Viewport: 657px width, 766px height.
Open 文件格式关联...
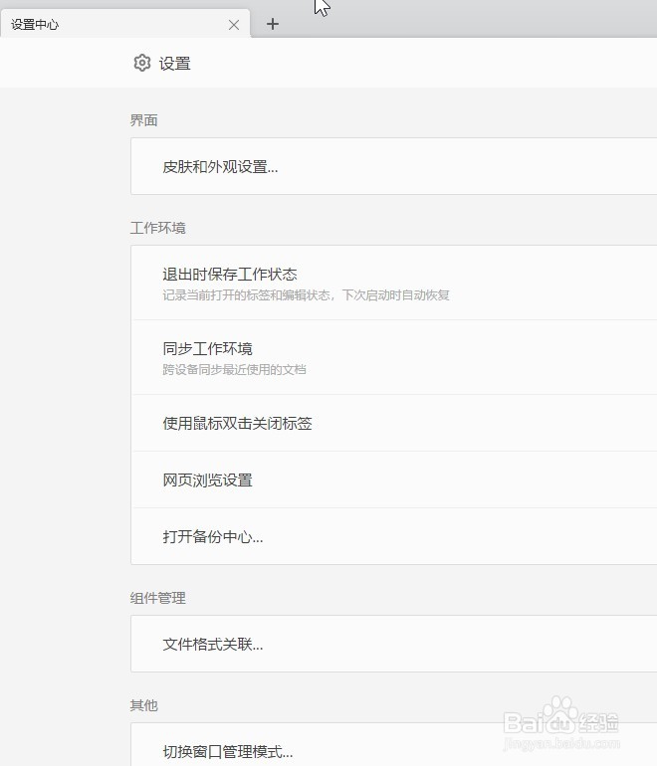pyautogui.click(x=393, y=644)
